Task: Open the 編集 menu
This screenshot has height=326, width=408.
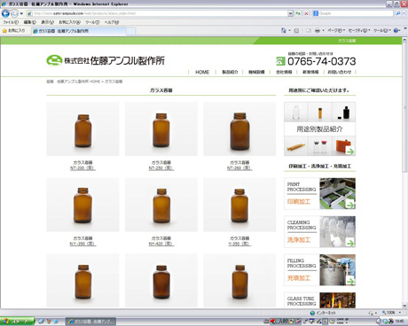Action: point(29,22)
